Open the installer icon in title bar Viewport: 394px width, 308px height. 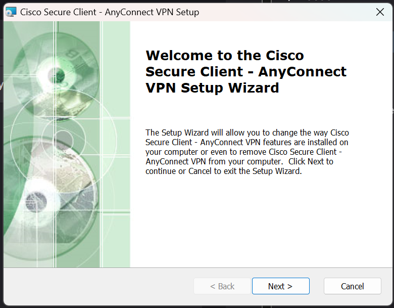[11, 12]
